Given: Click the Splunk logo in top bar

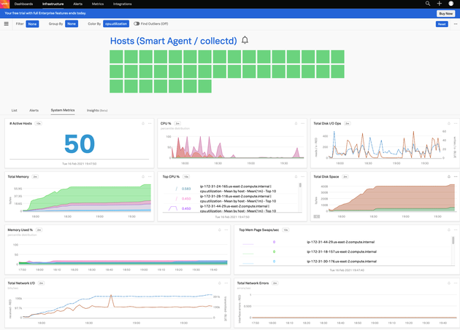Looking at the screenshot, I should click(x=4, y=4).
